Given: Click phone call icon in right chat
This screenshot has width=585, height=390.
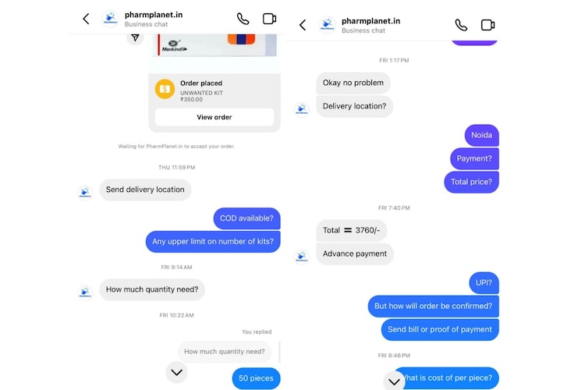Looking at the screenshot, I should pyautogui.click(x=461, y=25).
